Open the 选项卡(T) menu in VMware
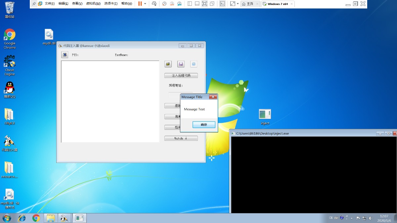This screenshot has height=223, width=397. click(x=111, y=4)
